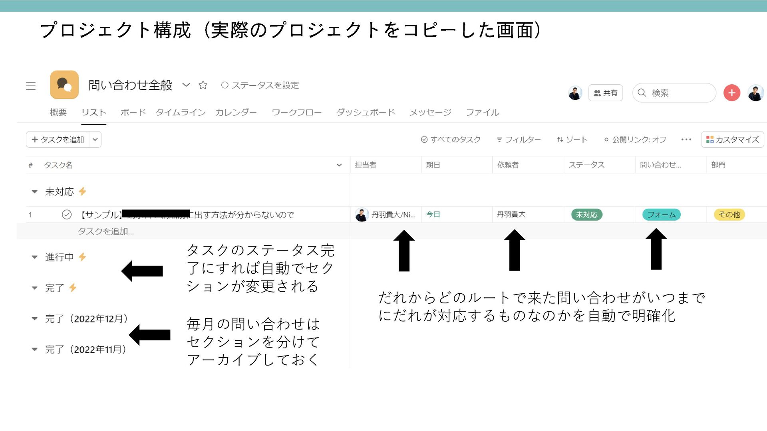Star the 問い合わせ全般 project as favorite
767x431 pixels.
[203, 85]
